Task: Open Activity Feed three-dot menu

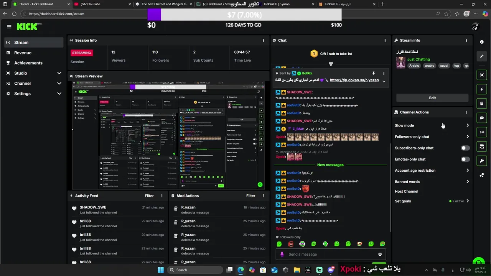Action: [162, 196]
